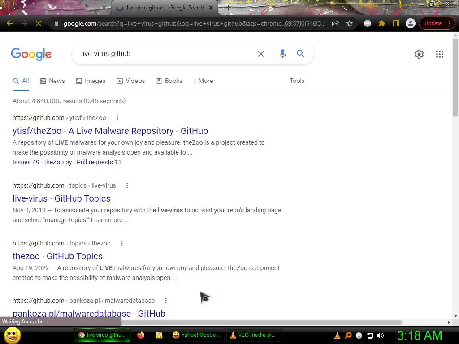
Task: Open Chrome menu three dots beside Update
Action: [449, 23]
